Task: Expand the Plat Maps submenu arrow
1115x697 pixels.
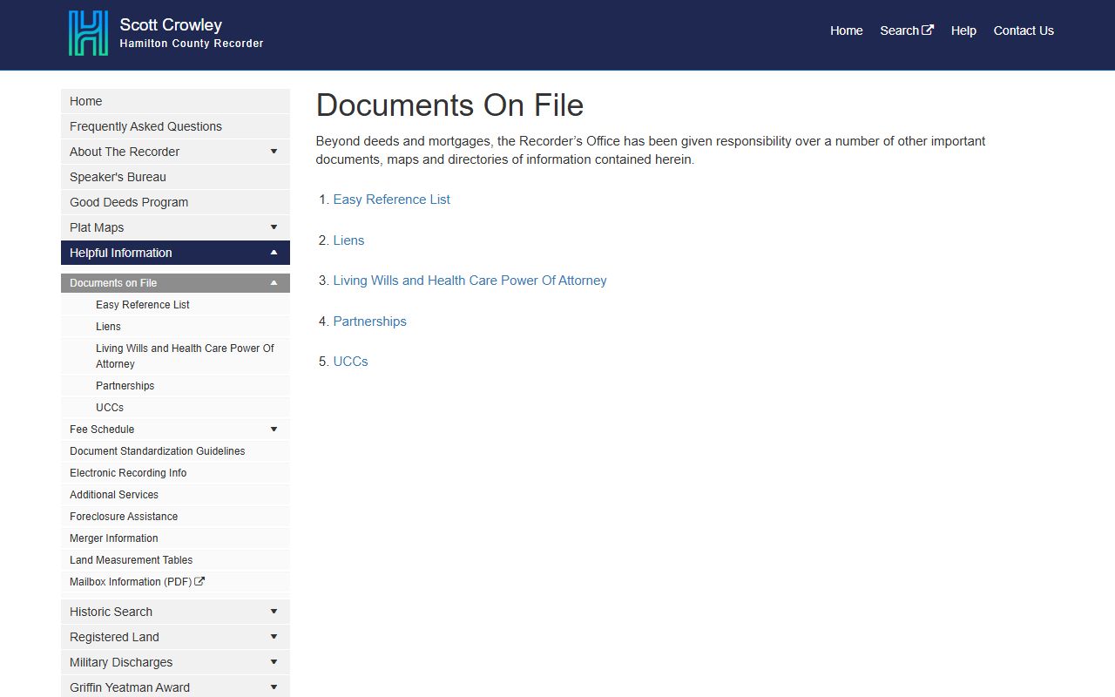Action: point(274,227)
